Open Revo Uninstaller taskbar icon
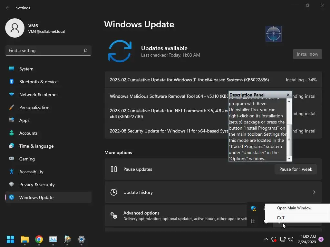Screen dimensions: 330x247 pos(67,239)
